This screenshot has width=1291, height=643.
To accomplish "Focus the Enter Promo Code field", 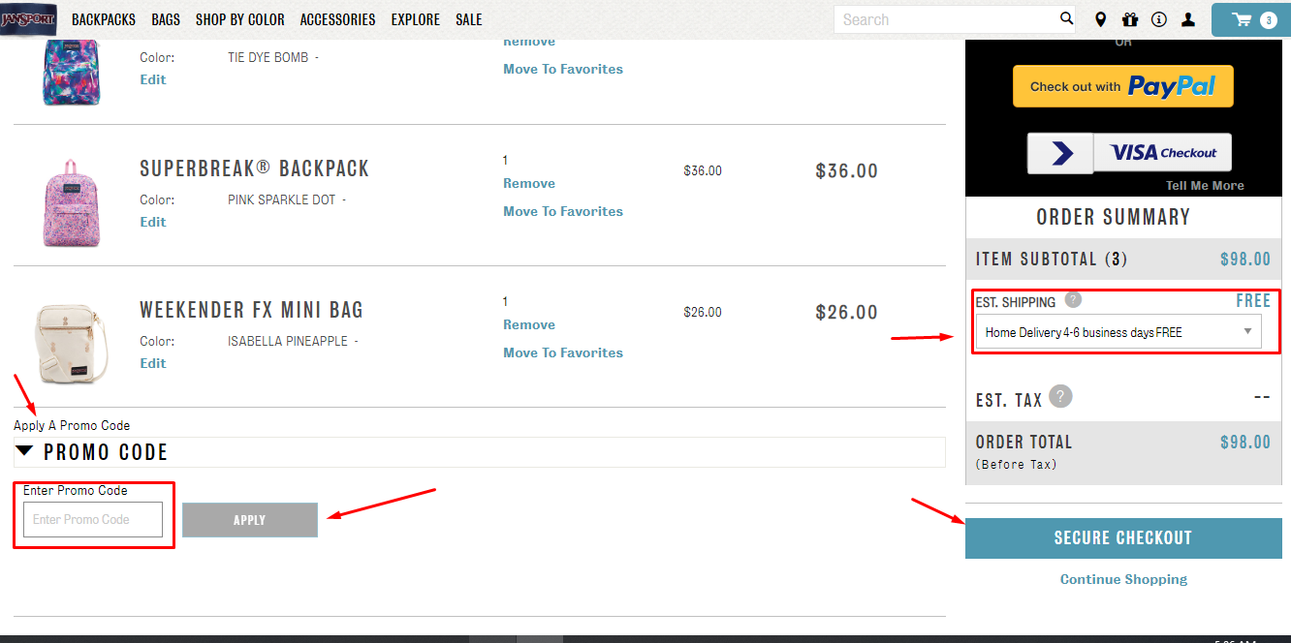I will pyautogui.click(x=93, y=519).
